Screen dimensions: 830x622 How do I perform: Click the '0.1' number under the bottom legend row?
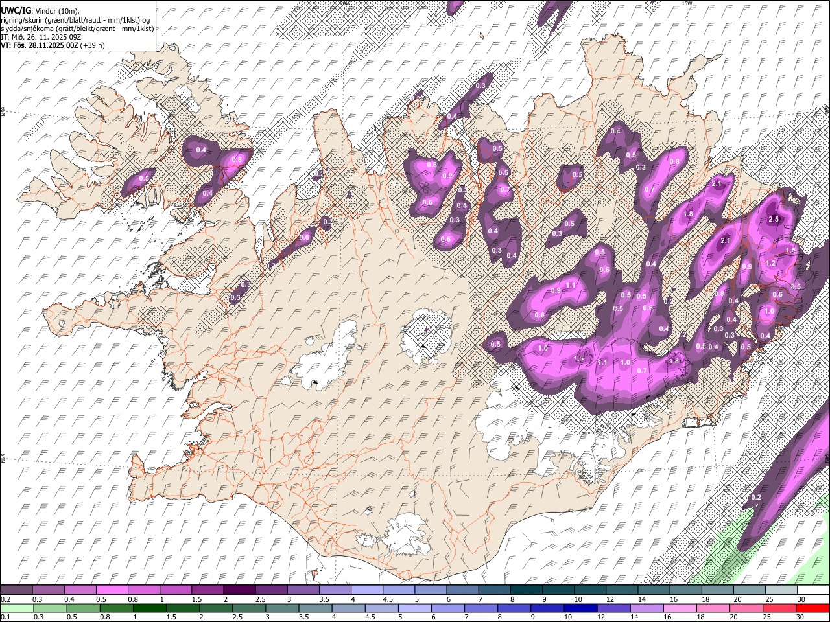[x=5, y=617]
